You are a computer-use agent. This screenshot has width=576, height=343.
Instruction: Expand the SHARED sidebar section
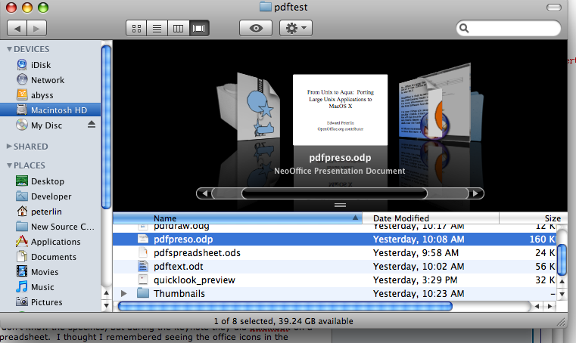click(10, 147)
